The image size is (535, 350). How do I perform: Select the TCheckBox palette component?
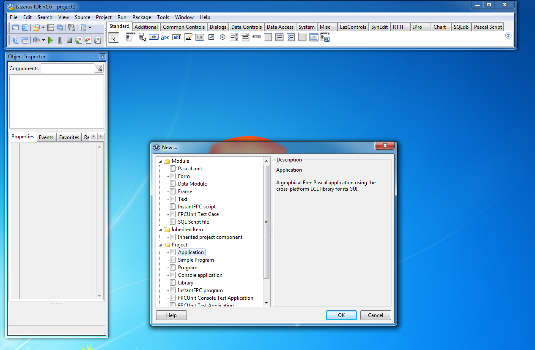click(211, 37)
